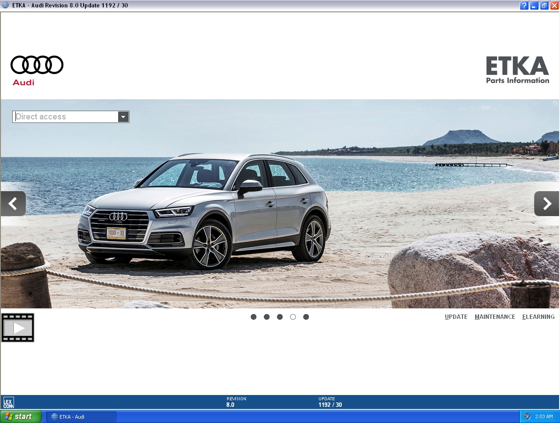This screenshot has height=423, width=560.
Task: Open the Windows Start menu
Action: (21, 416)
